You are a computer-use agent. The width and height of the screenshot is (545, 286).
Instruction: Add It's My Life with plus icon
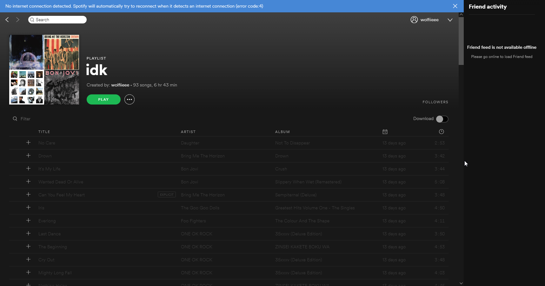[x=28, y=168]
